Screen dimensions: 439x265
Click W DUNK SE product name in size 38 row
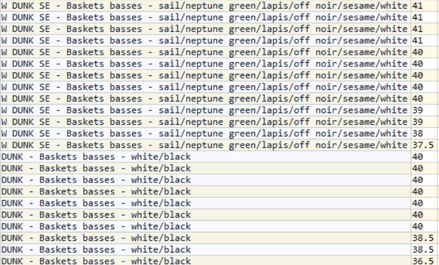[205, 133]
